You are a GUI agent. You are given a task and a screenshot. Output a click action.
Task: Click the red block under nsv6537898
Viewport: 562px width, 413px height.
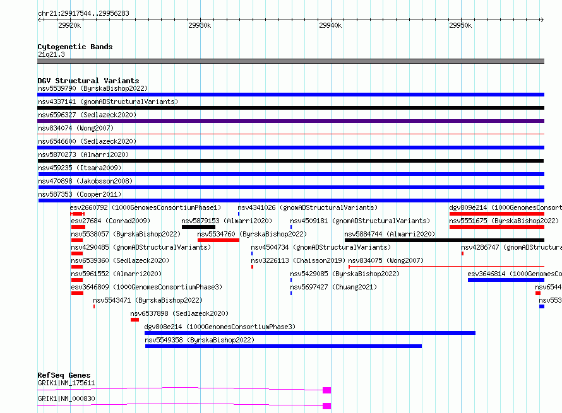pos(135,320)
